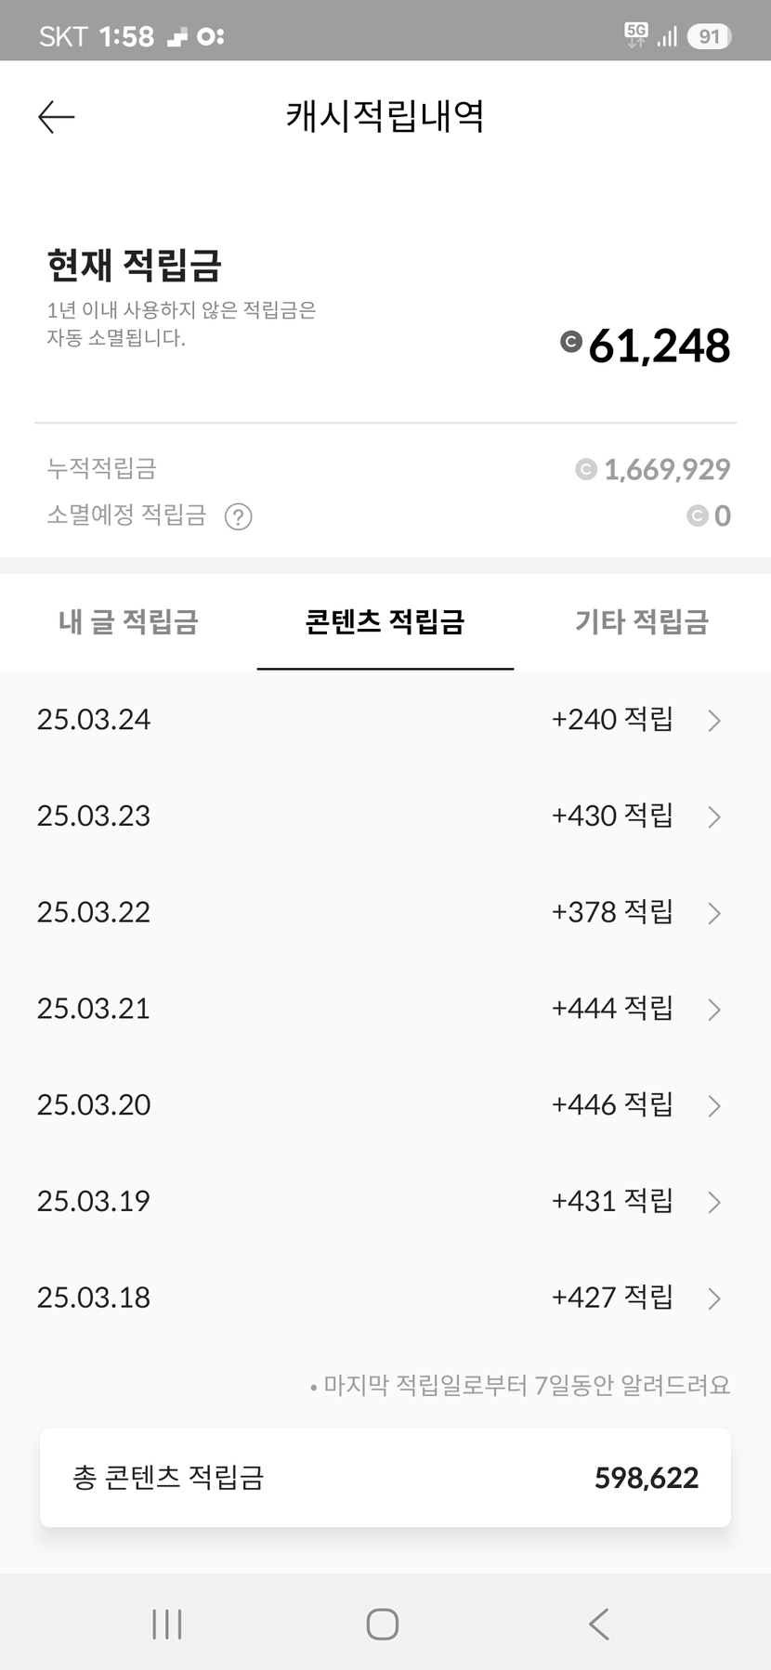Tap the battery indicator in status bar
This screenshot has width=771, height=1670.
[x=709, y=36]
